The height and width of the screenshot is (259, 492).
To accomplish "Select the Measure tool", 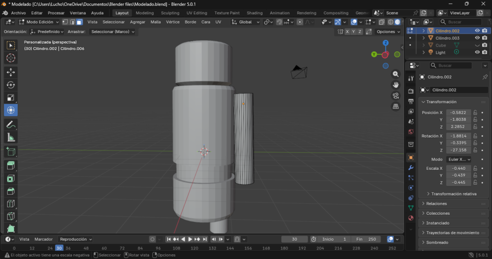I will 11,138.
